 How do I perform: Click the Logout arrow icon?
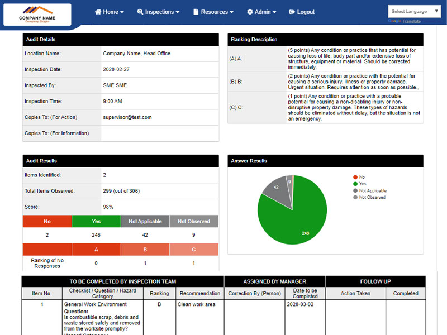click(292, 12)
